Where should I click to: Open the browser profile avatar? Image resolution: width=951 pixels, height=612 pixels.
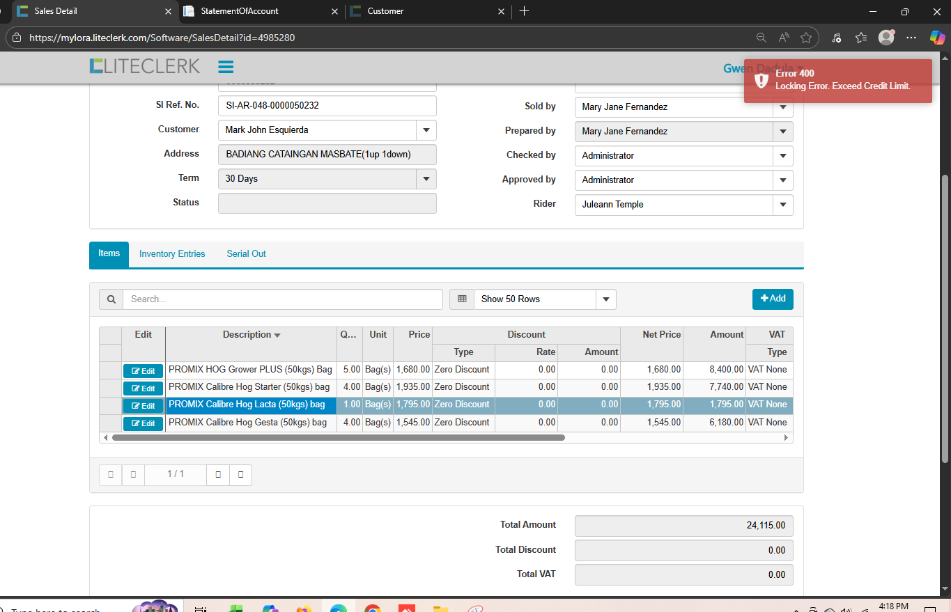point(886,38)
